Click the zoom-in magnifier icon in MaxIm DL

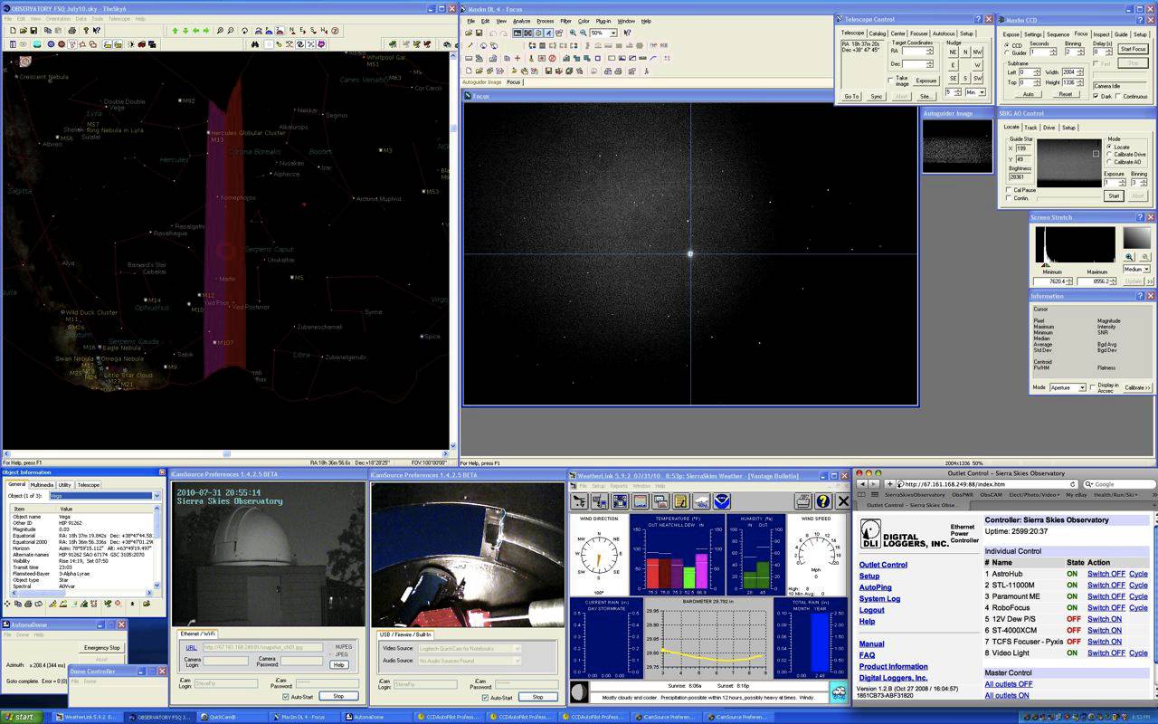click(x=573, y=33)
